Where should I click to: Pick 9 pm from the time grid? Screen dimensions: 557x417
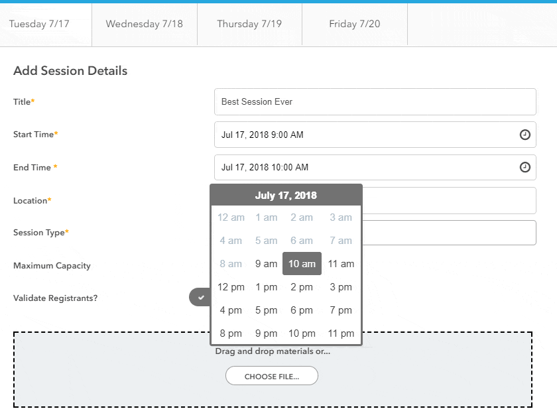[x=266, y=333]
